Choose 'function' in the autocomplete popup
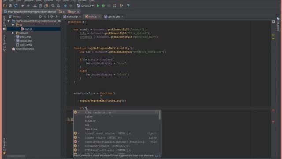The width and height of the screenshot is (282, 159). 116,129
